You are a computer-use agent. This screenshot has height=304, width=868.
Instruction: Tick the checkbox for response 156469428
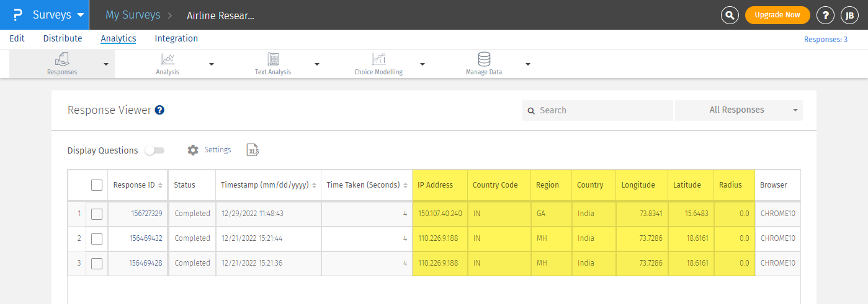tap(97, 263)
